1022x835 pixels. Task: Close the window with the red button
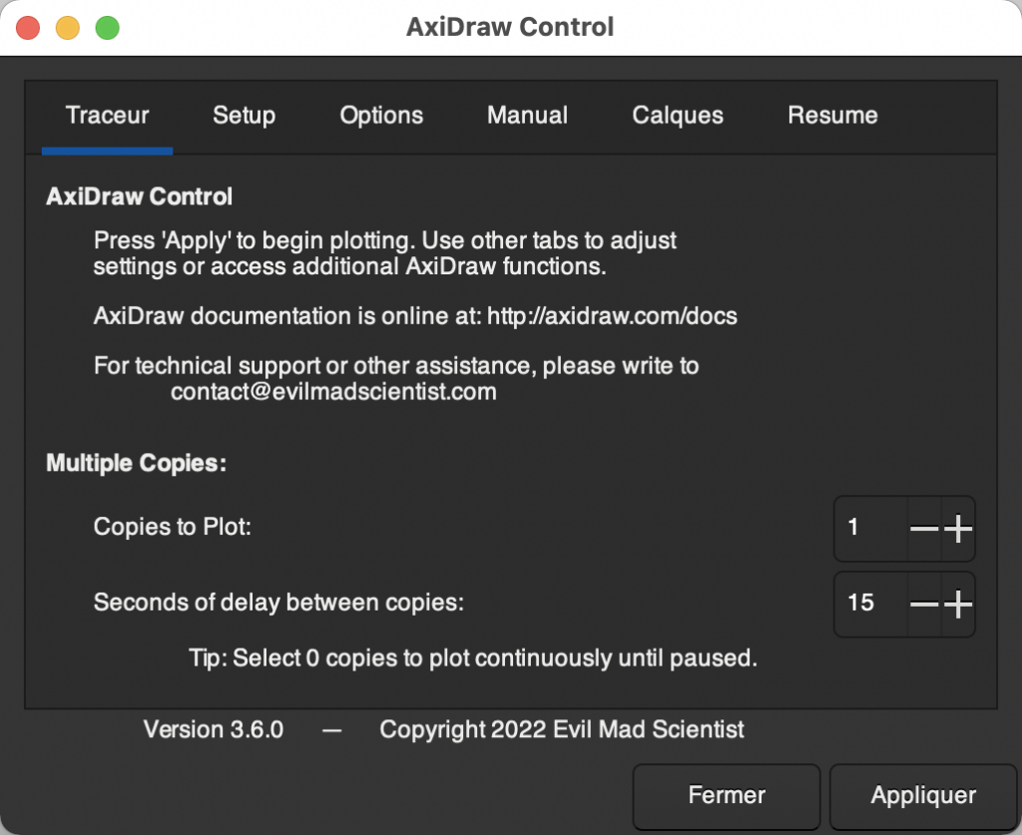tap(28, 28)
